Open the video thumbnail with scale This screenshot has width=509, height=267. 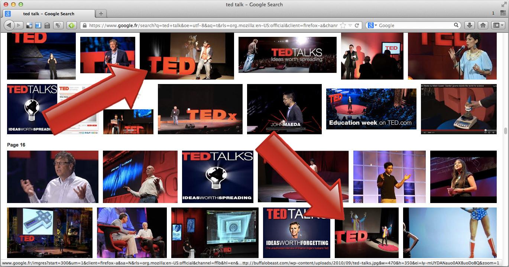pyautogui.click(x=459, y=109)
